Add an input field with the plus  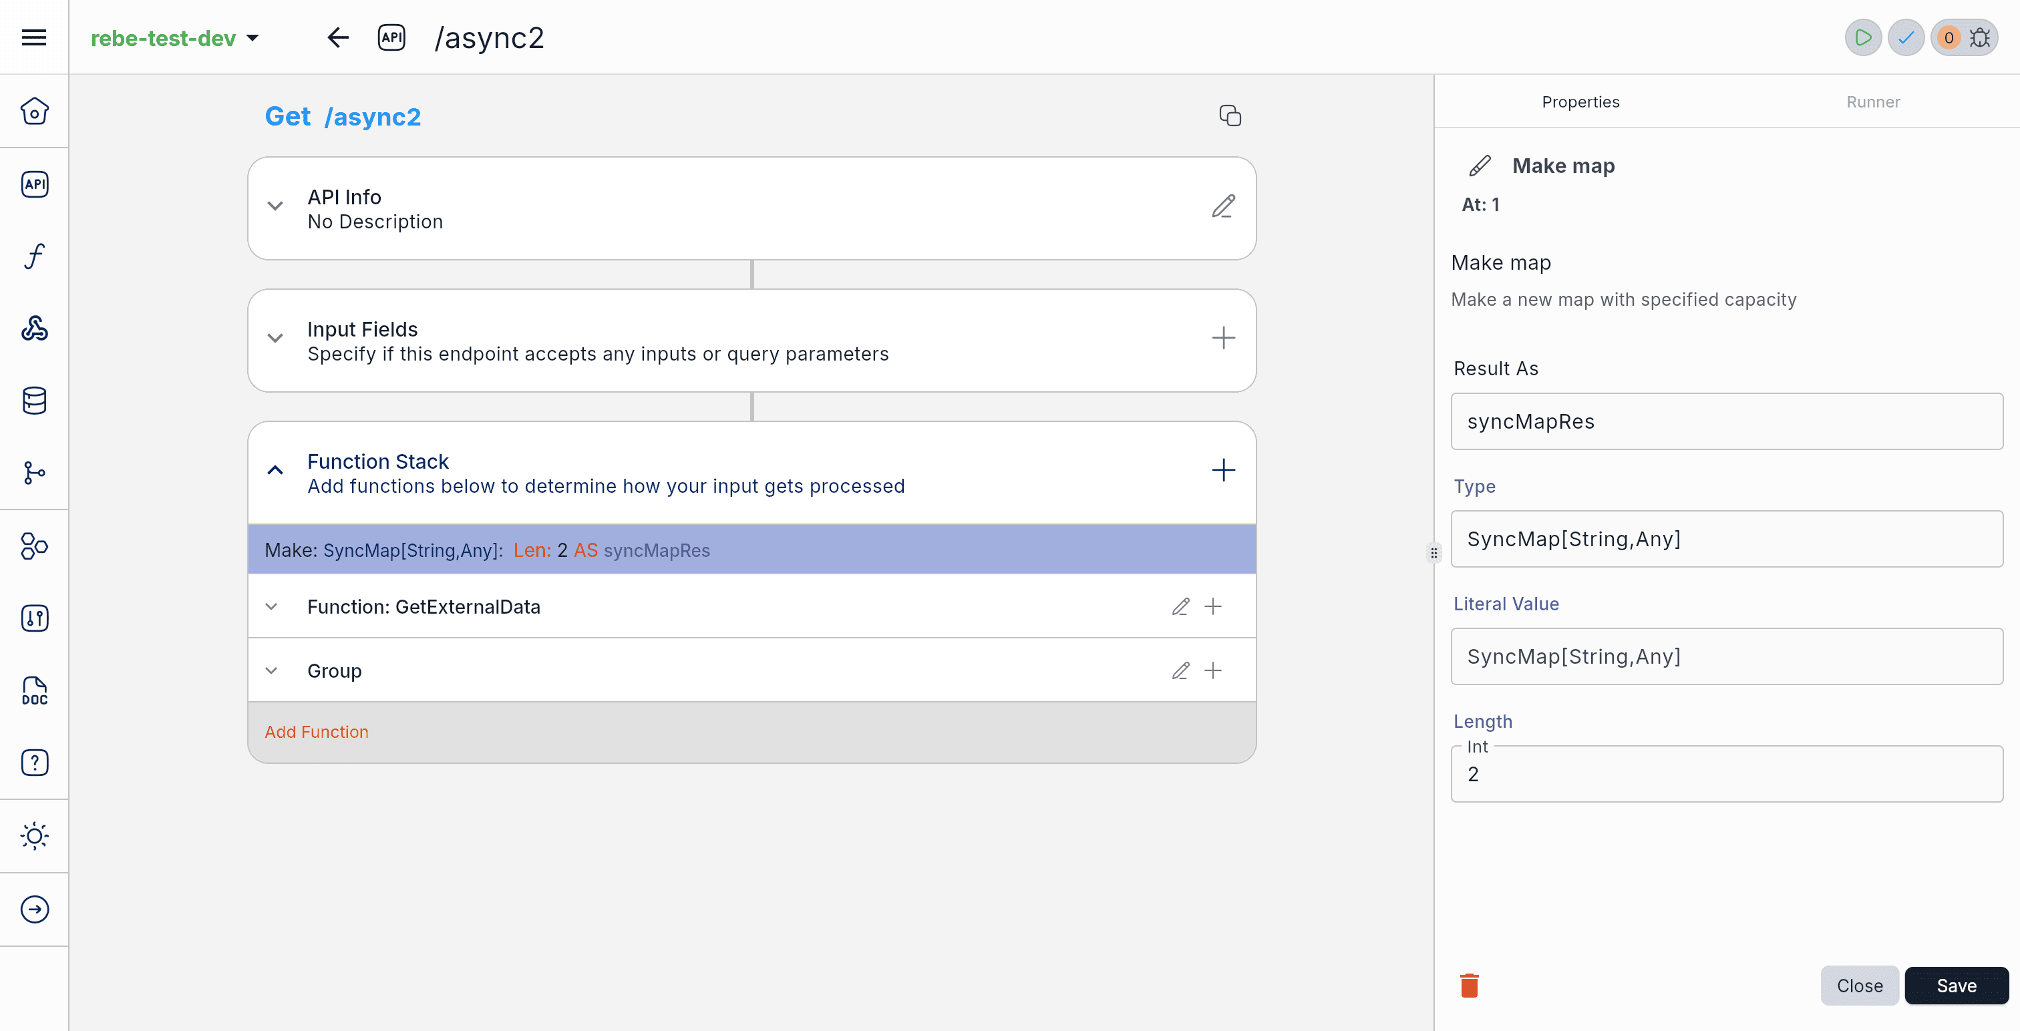click(1223, 338)
